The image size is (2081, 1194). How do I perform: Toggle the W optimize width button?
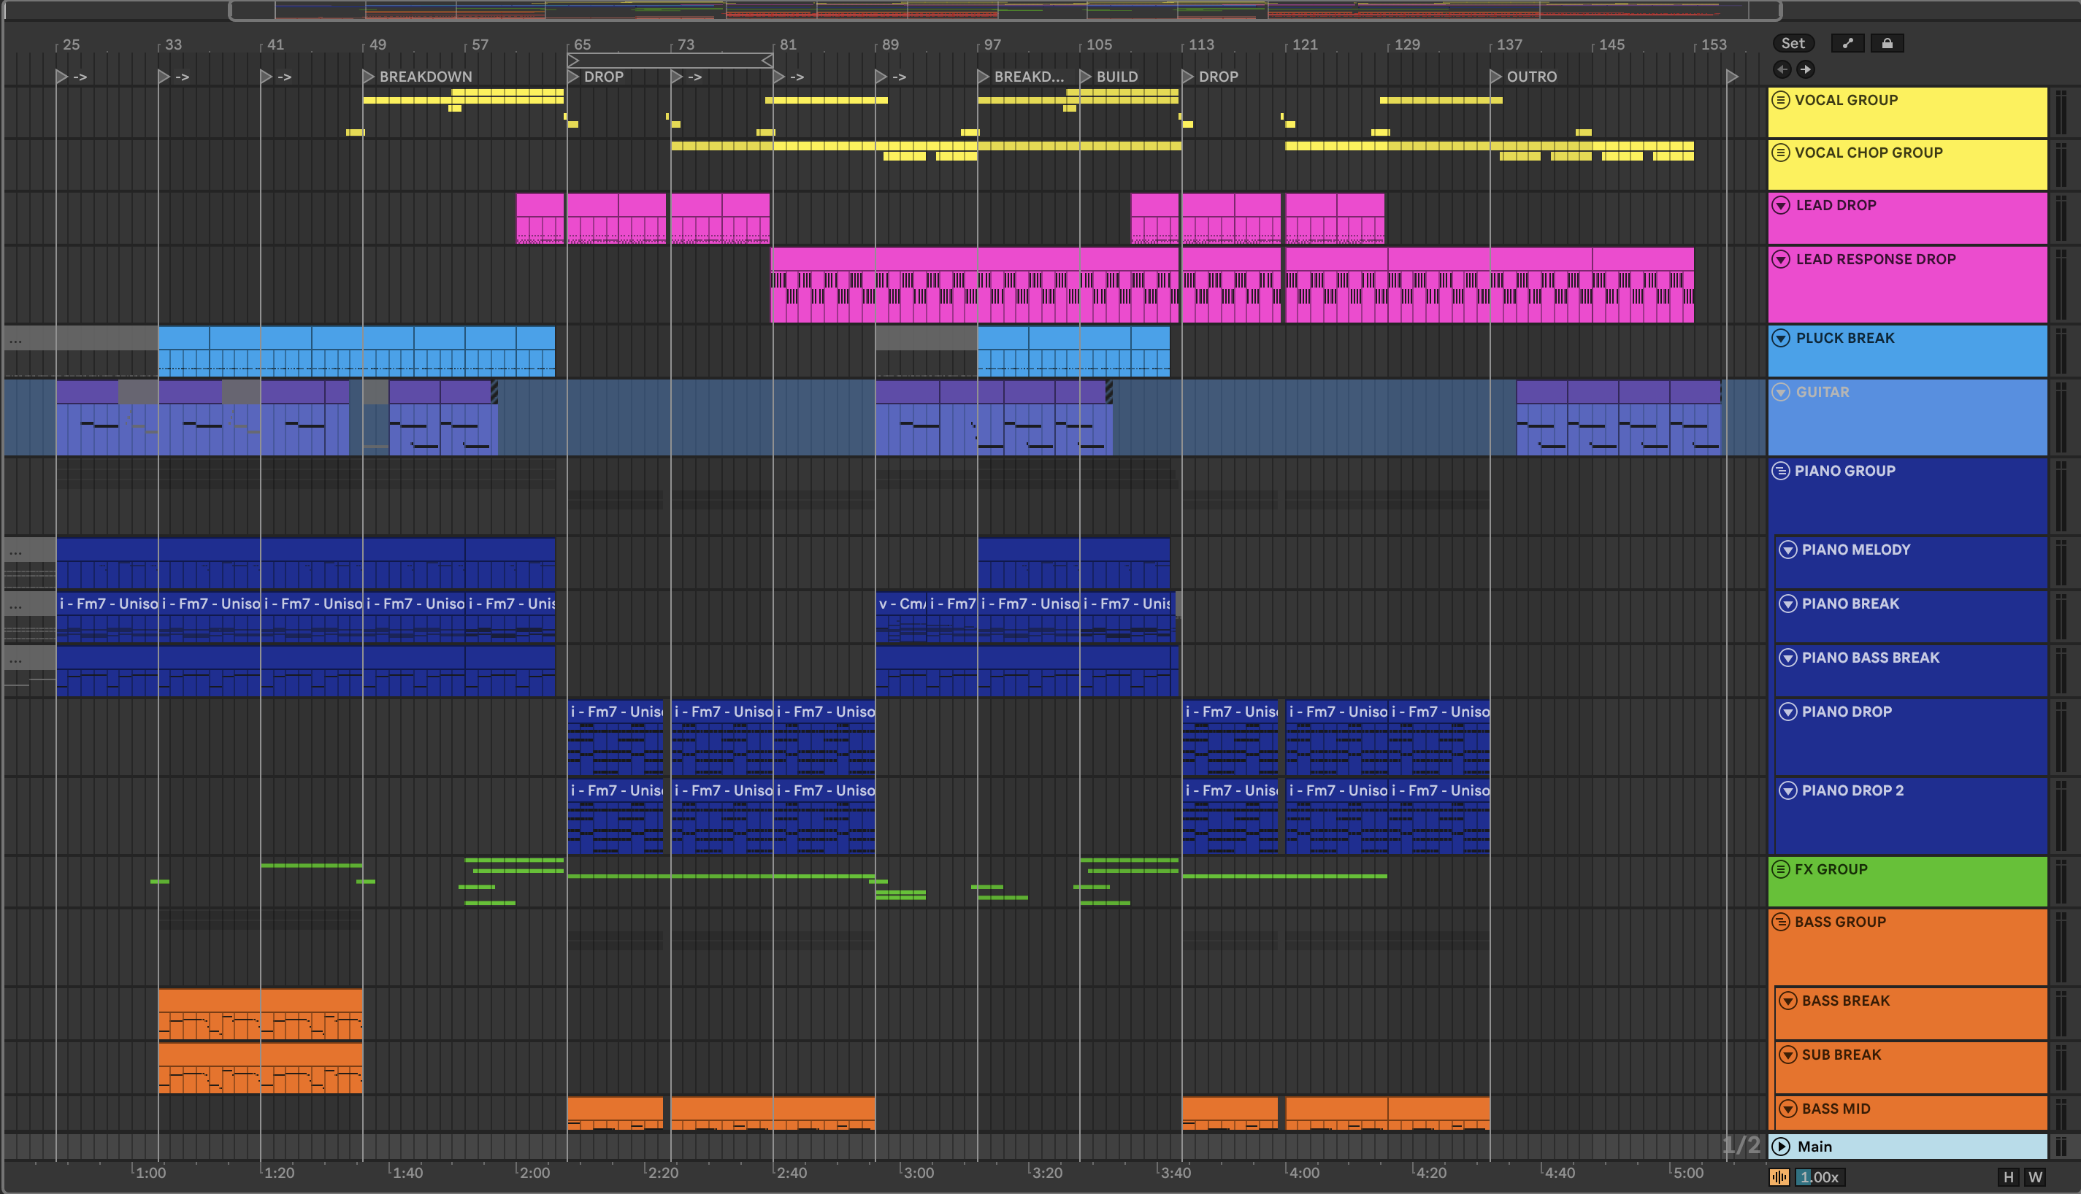point(2035,1176)
